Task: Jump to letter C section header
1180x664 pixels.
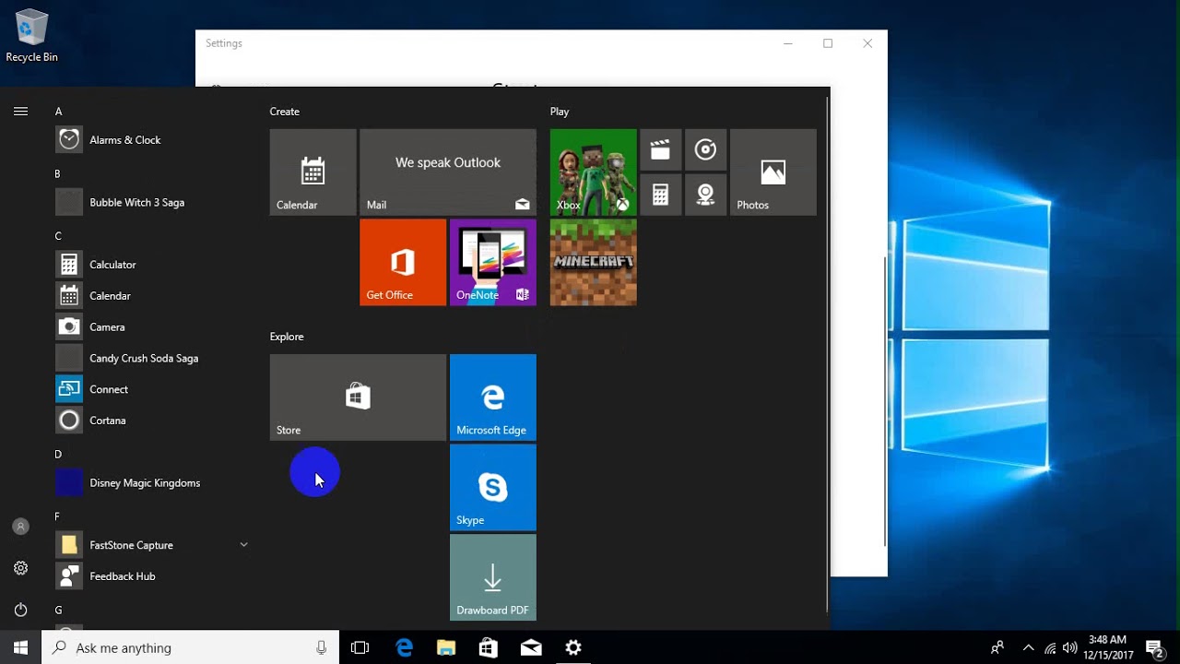Action: [x=58, y=236]
